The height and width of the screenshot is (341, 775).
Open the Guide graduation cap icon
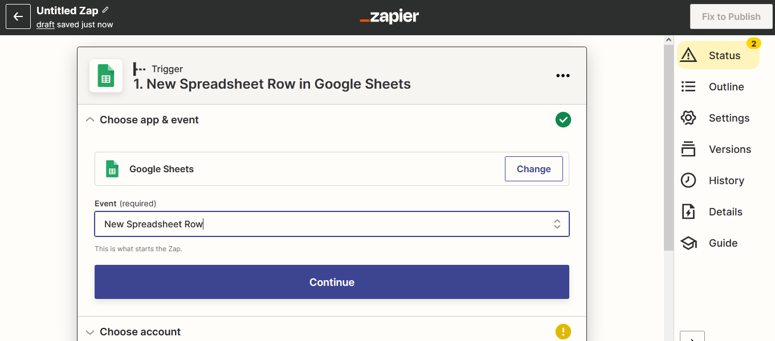(x=688, y=243)
